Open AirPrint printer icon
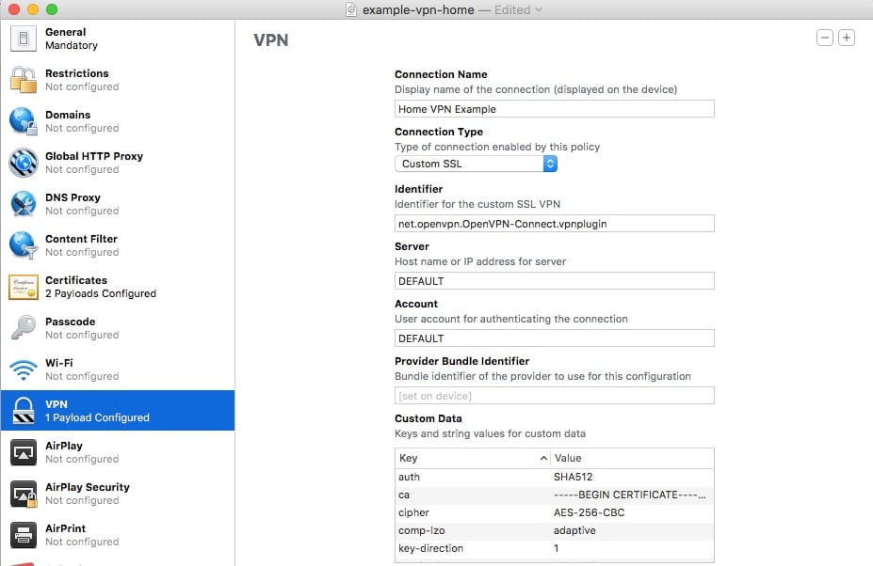The width and height of the screenshot is (873, 566). click(24, 535)
